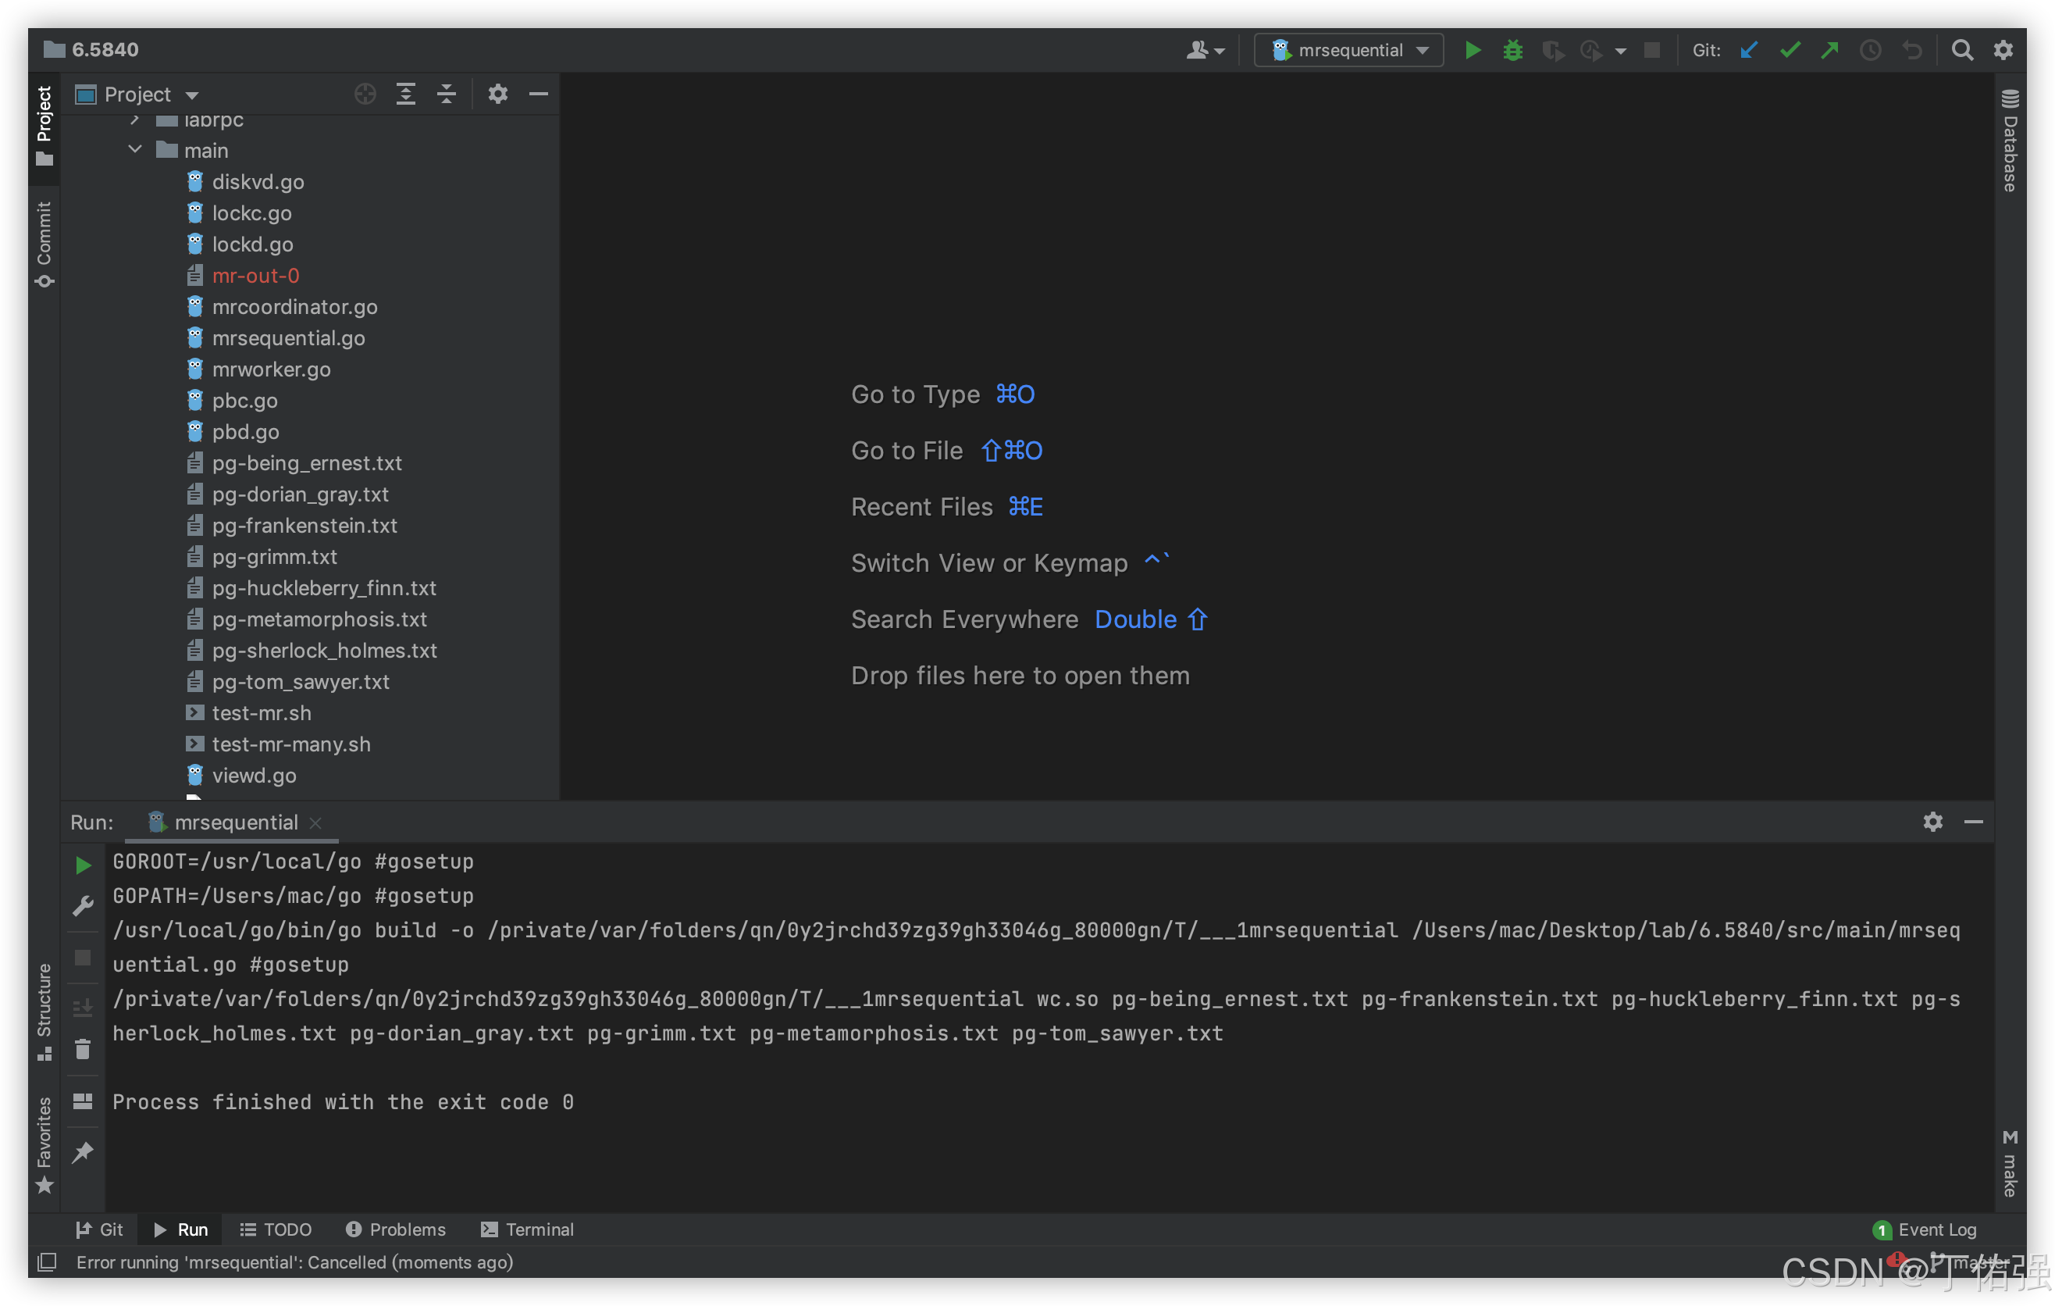Screen dimensions: 2055x1306
Task: Select mr-out-0 file in tree
Action: click(x=255, y=276)
